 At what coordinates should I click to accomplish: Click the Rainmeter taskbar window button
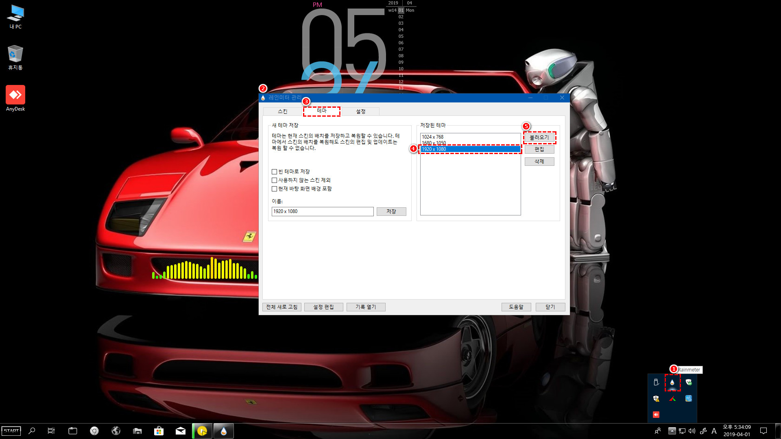224,431
